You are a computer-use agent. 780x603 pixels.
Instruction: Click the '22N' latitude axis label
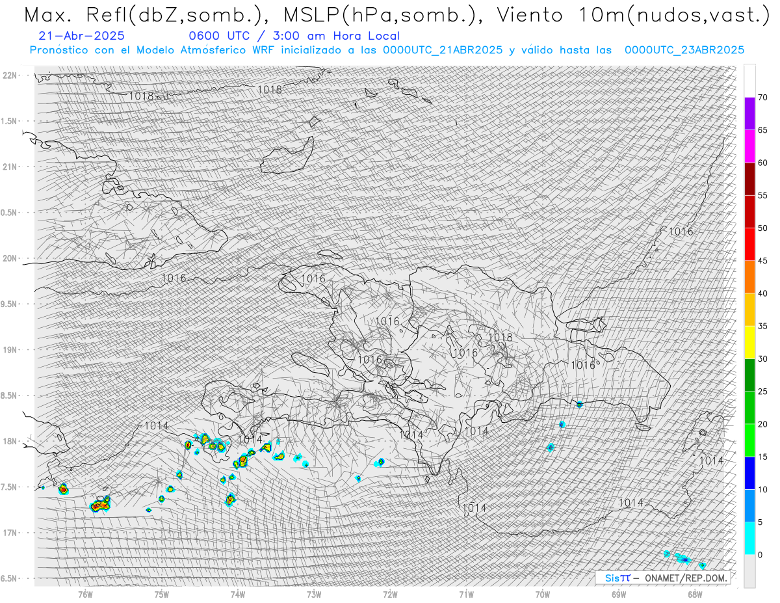point(9,75)
